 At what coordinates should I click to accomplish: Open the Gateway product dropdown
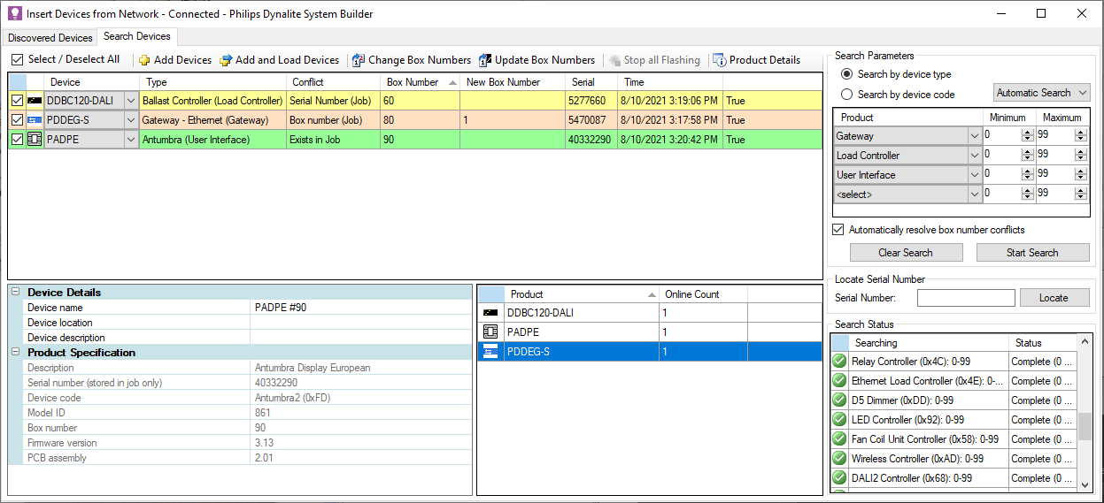tap(975, 136)
